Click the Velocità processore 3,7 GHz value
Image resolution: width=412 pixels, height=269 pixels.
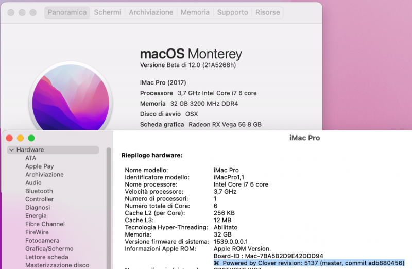click(x=225, y=191)
